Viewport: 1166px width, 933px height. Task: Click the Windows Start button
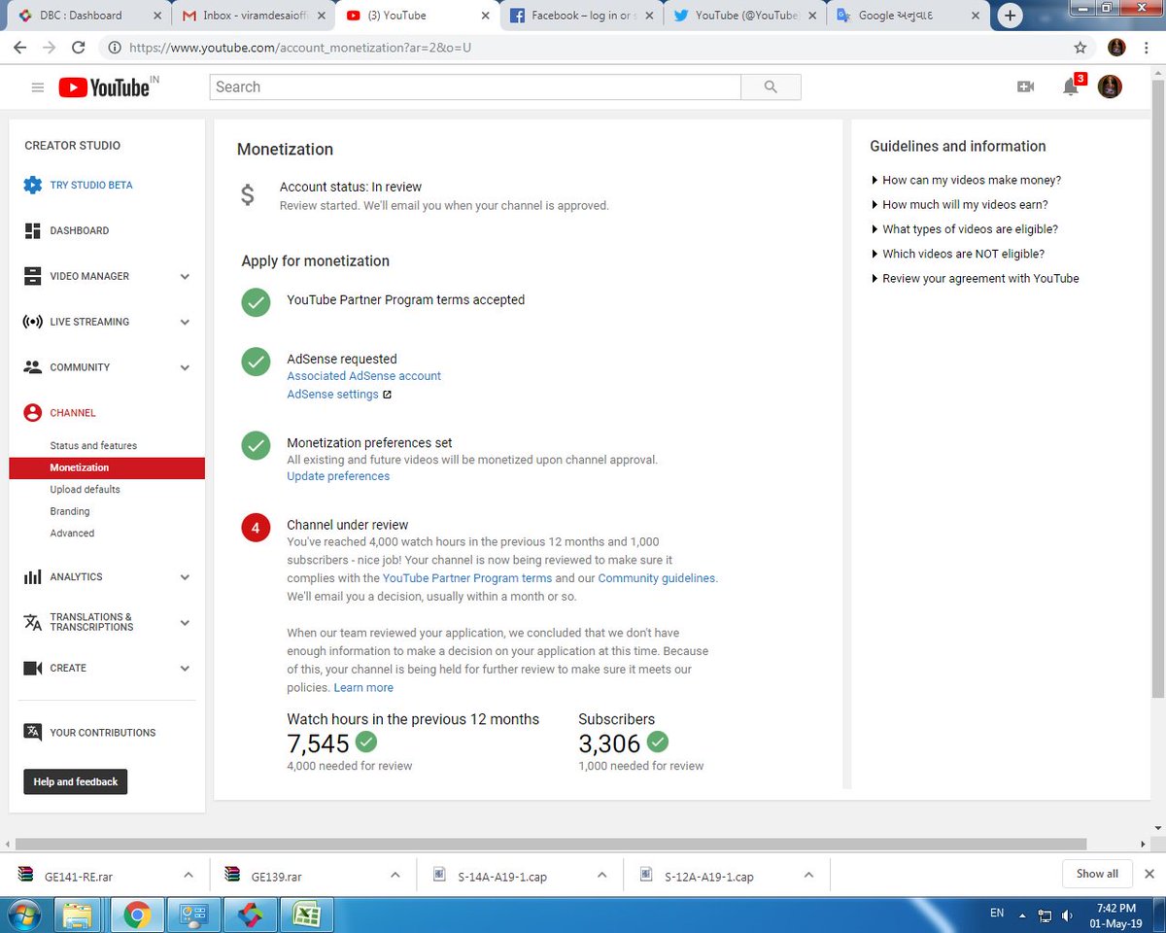tap(24, 915)
